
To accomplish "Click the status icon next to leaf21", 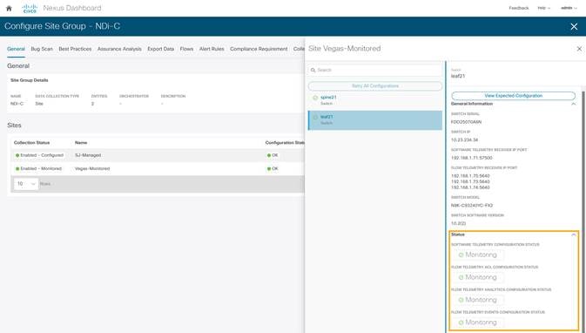I will coord(315,117).
